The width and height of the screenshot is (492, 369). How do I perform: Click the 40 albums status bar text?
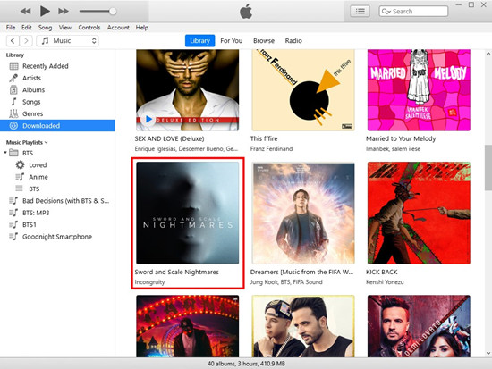pyautogui.click(x=246, y=364)
